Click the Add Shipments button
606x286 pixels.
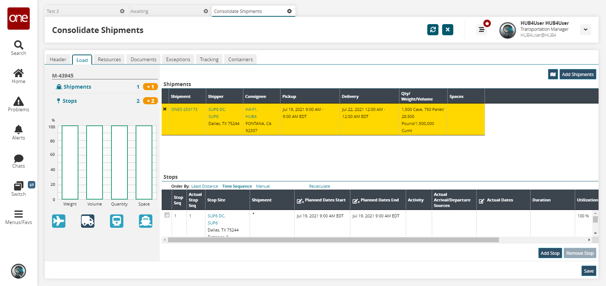(x=577, y=74)
